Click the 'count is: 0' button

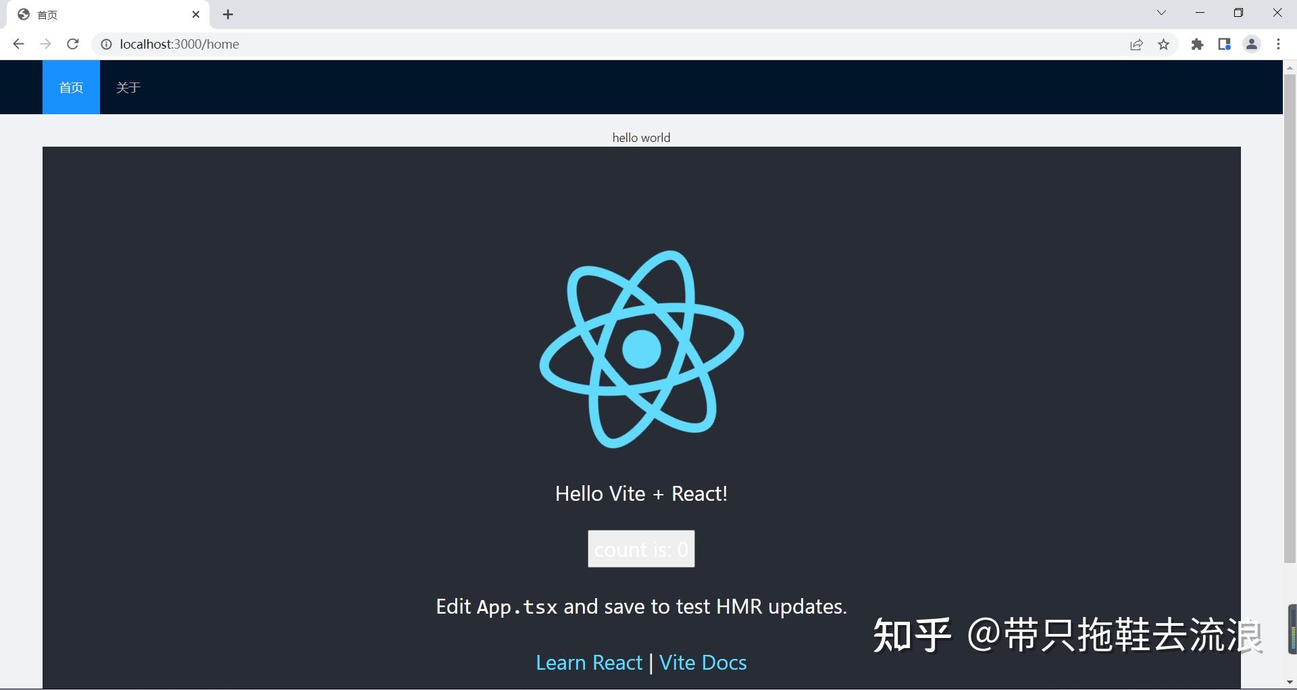pos(640,549)
